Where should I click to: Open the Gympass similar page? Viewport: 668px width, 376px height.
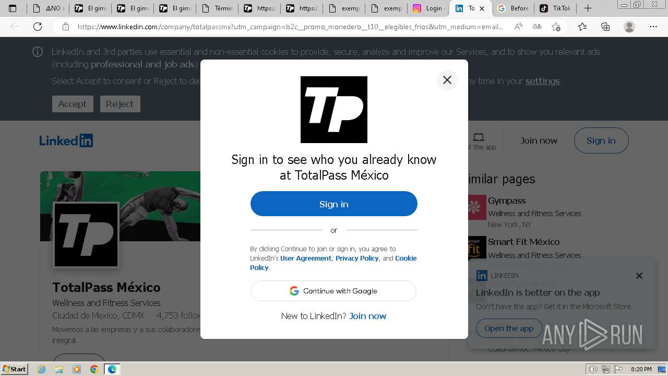coord(507,201)
